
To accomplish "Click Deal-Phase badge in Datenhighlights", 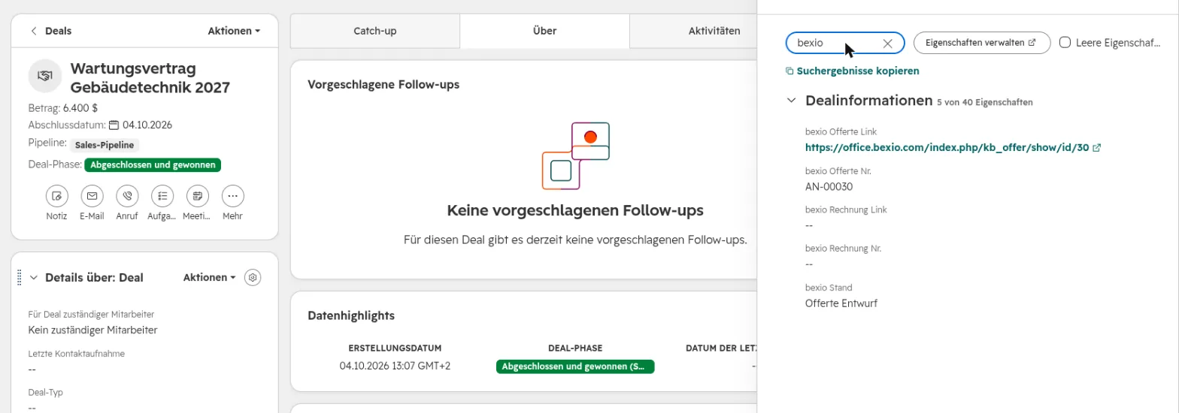I will pyautogui.click(x=575, y=366).
